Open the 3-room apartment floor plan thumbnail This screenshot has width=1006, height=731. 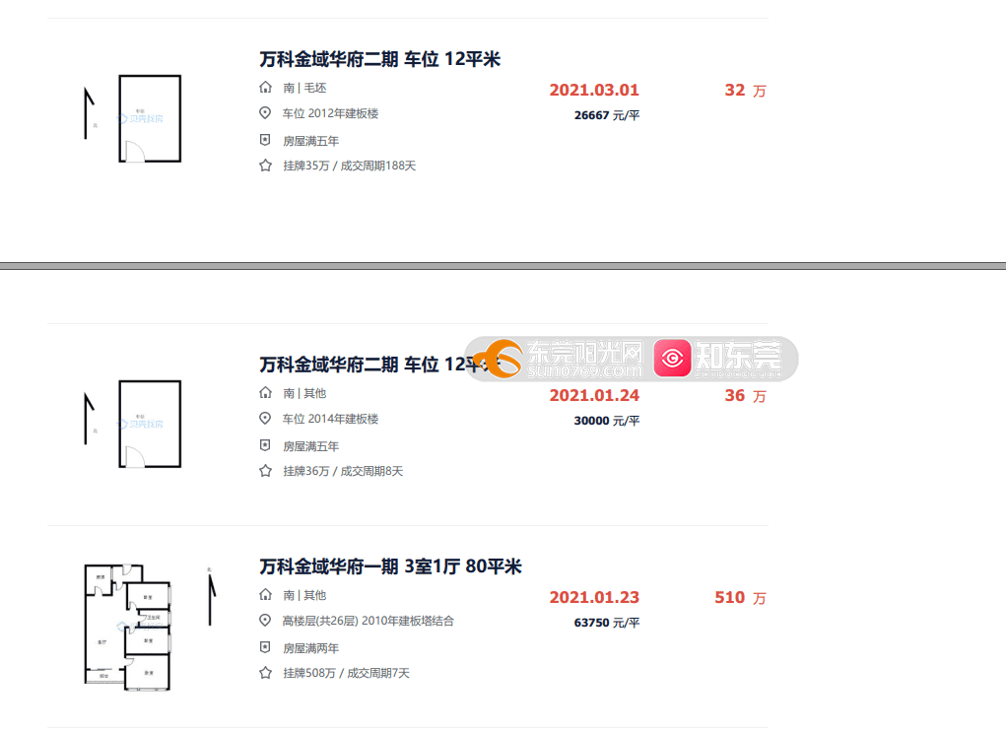pos(150,628)
